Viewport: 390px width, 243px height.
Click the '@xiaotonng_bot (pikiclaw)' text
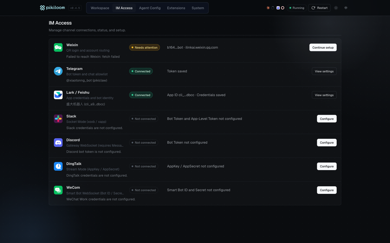click(x=87, y=80)
